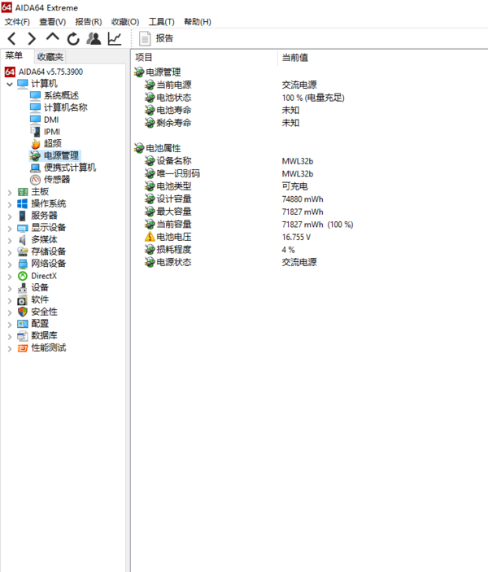This screenshot has width=488, height=572.
Task: Click the 损耗程度 row
Action: click(x=174, y=250)
